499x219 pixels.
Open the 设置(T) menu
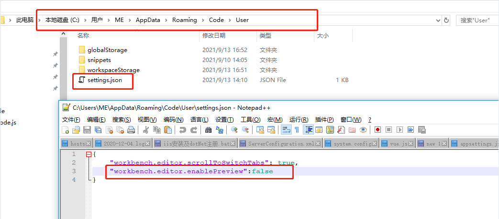(224, 120)
